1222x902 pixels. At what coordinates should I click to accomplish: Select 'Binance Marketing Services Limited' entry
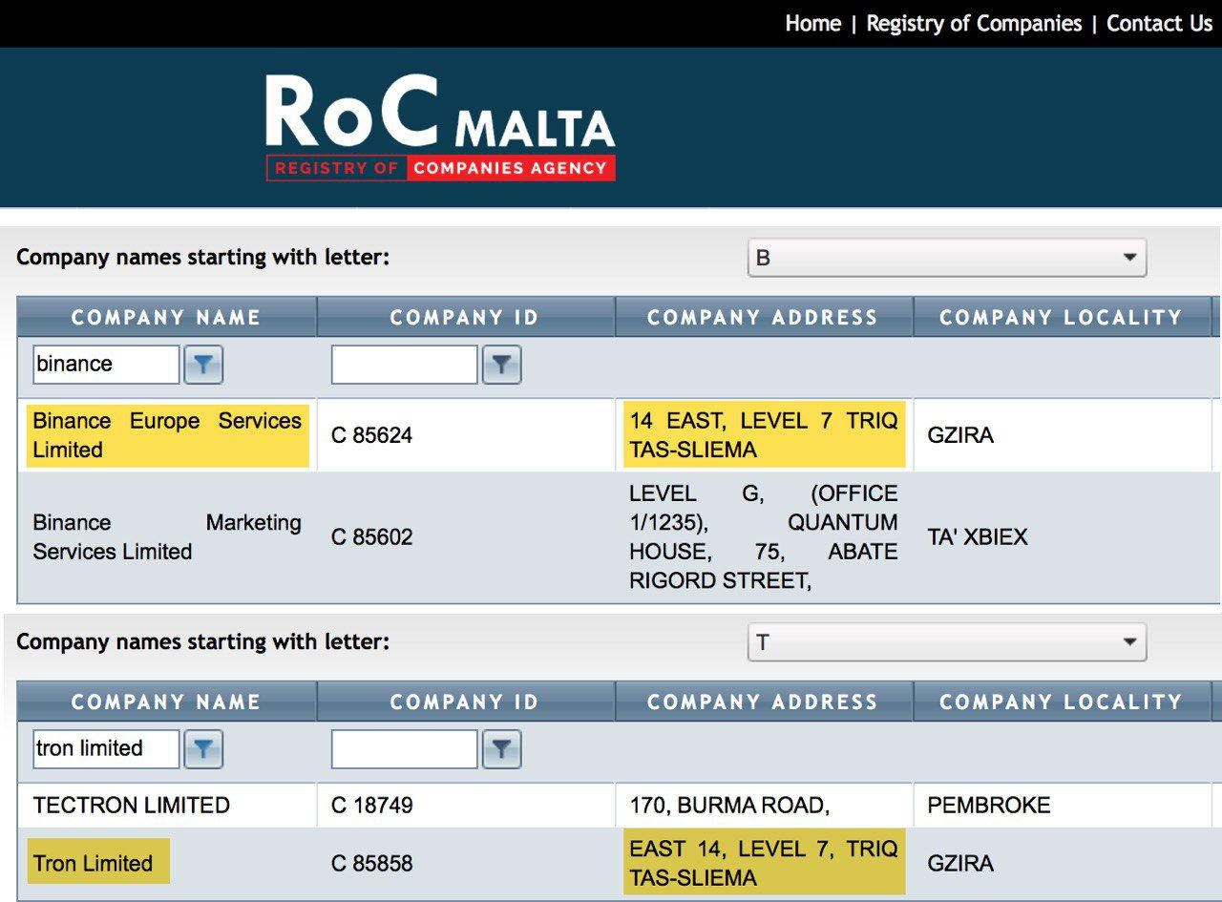click(167, 537)
